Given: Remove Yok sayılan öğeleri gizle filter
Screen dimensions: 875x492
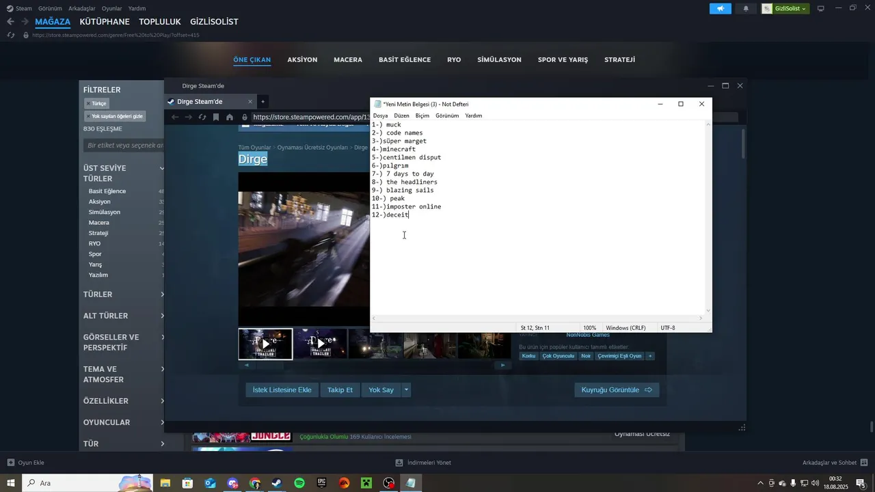Looking at the screenshot, I should tap(115, 116).
